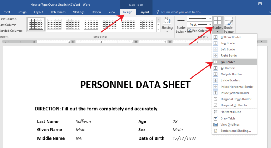Click the age value 28
This screenshot has height=148, width=271.
point(175,122)
